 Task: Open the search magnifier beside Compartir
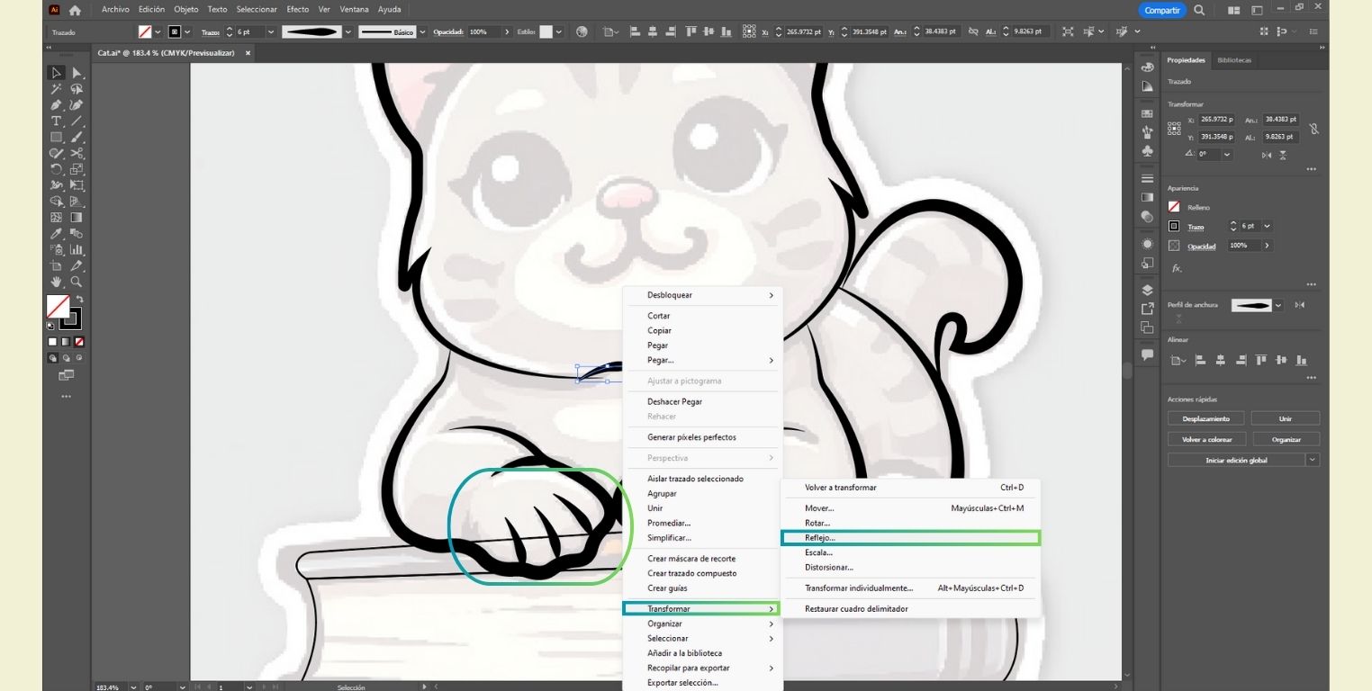(x=1199, y=10)
